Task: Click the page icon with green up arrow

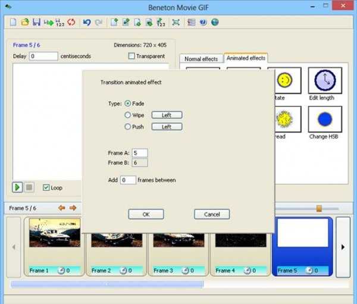Action: (x=114, y=23)
